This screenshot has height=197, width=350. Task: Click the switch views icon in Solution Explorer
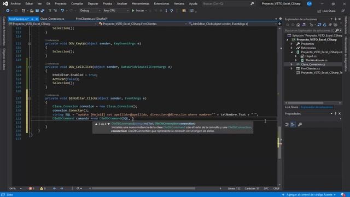304,25
